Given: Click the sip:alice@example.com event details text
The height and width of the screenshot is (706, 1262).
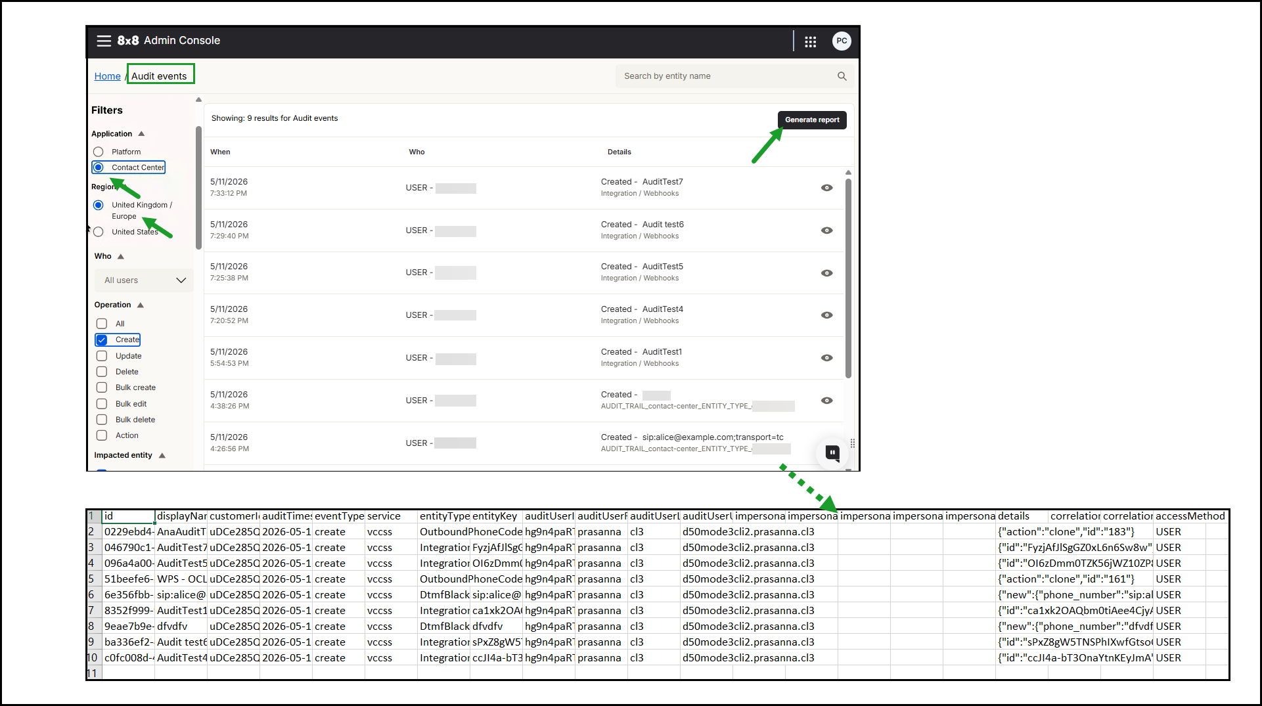Looking at the screenshot, I should point(713,437).
